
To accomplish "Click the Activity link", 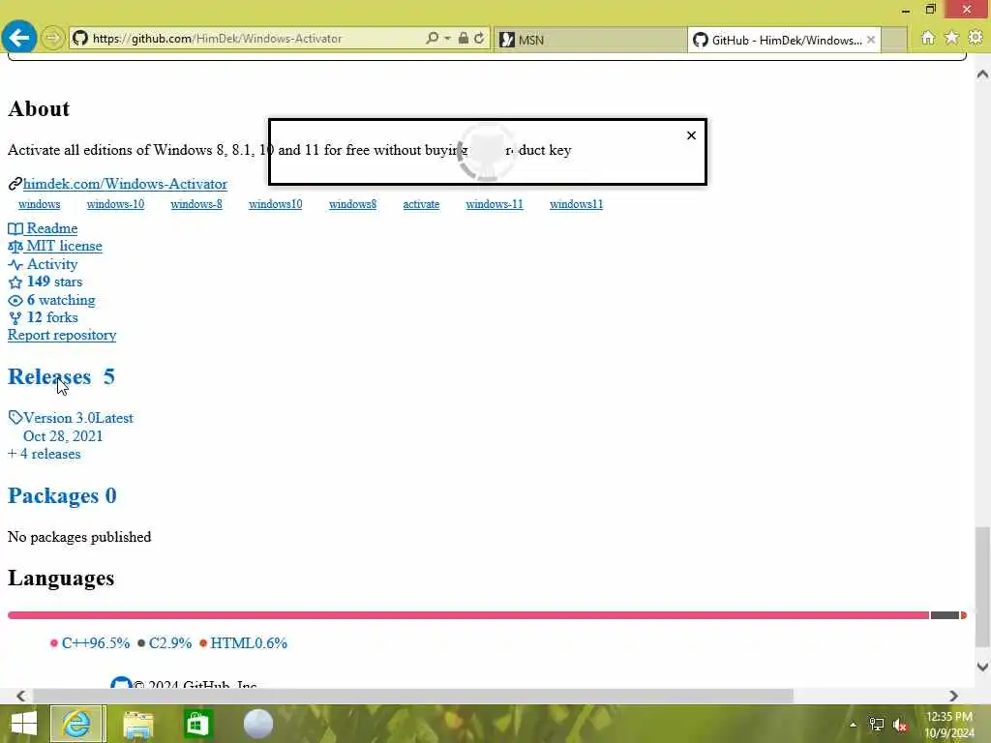I will (x=43, y=264).
